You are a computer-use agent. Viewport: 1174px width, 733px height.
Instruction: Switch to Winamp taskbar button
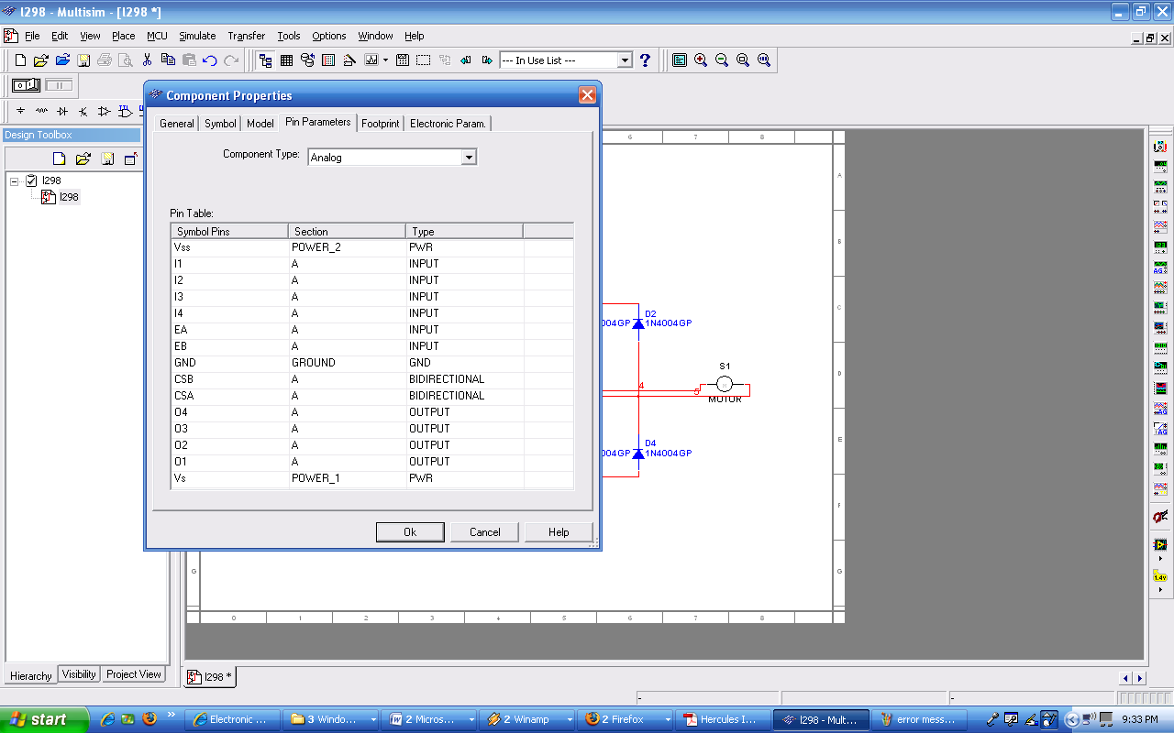(x=528, y=719)
